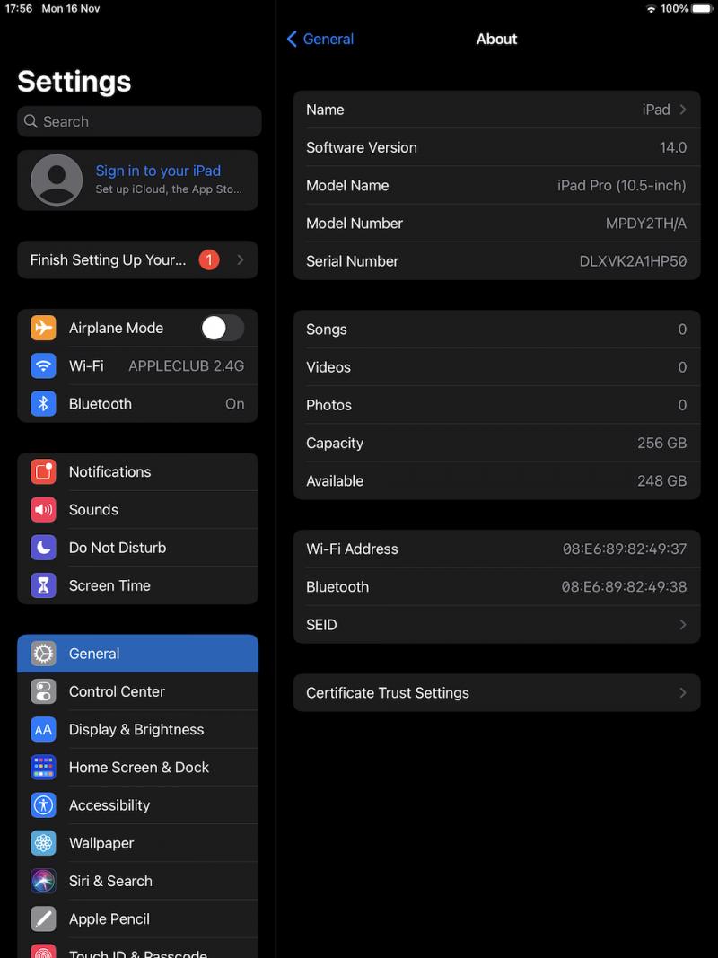Image resolution: width=718 pixels, height=958 pixels.
Task: Select Display & Brightness in sidebar
Action: (x=136, y=730)
